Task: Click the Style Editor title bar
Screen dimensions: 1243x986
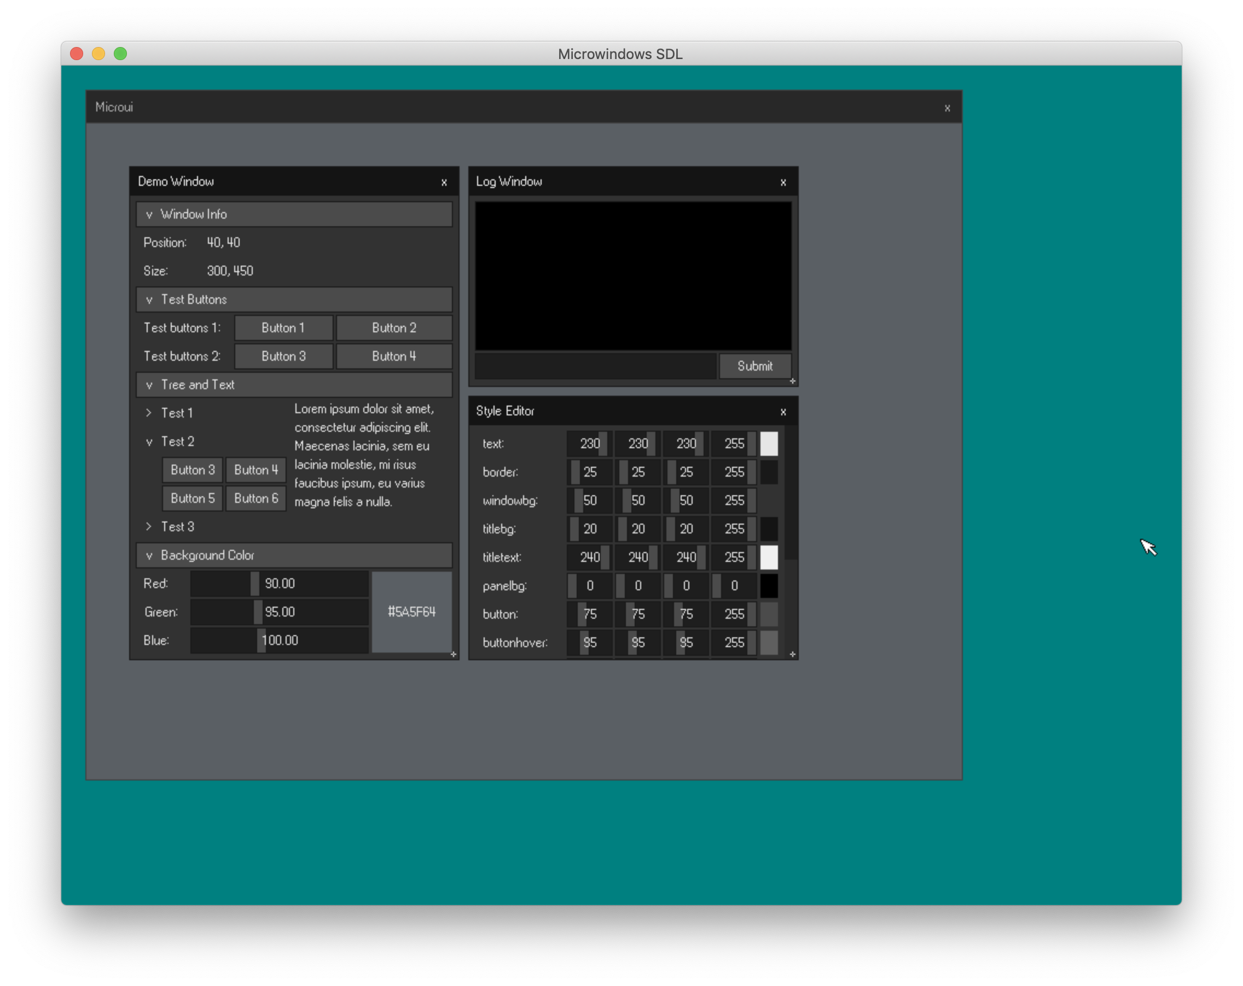Action: click(633, 411)
